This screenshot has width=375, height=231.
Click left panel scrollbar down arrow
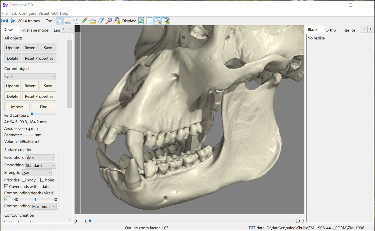pyautogui.click(x=69, y=220)
